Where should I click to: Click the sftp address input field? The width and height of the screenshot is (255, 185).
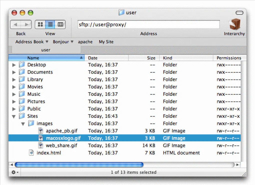pyautogui.click(x=149, y=24)
